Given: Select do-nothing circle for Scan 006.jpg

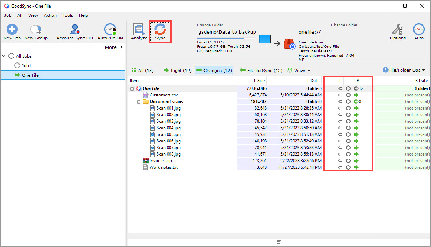Looking at the screenshot, I should tap(348, 141).
